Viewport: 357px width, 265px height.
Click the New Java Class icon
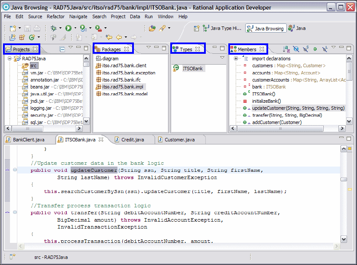[x=32, y=38]
